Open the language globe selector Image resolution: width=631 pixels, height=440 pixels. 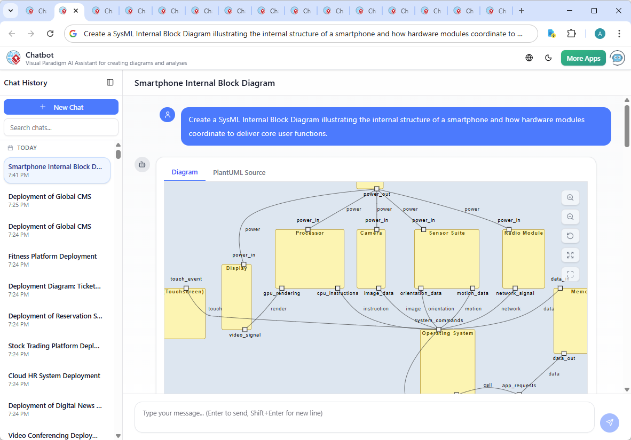pos(529,58)
